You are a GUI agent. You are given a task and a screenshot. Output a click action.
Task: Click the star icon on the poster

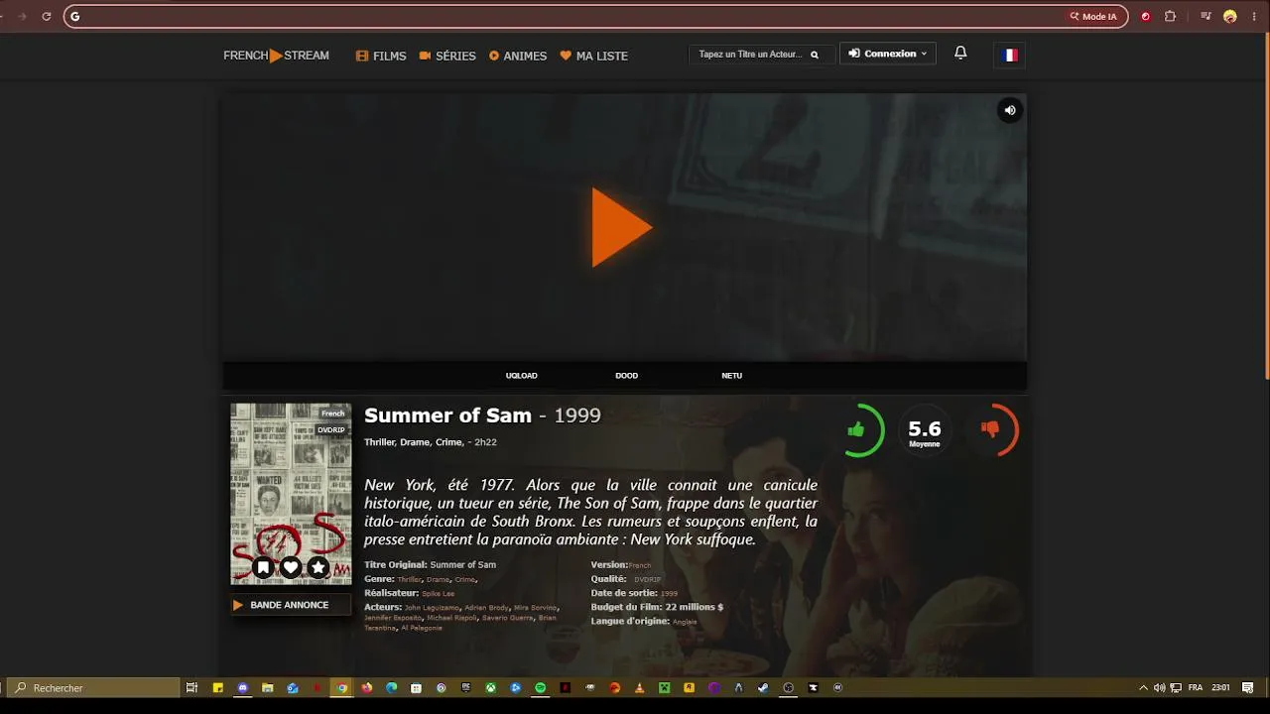318,567
